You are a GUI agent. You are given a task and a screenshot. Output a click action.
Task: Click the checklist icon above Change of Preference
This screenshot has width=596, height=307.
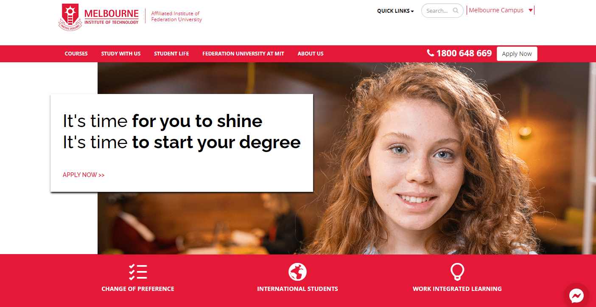(x=138, y=272)
